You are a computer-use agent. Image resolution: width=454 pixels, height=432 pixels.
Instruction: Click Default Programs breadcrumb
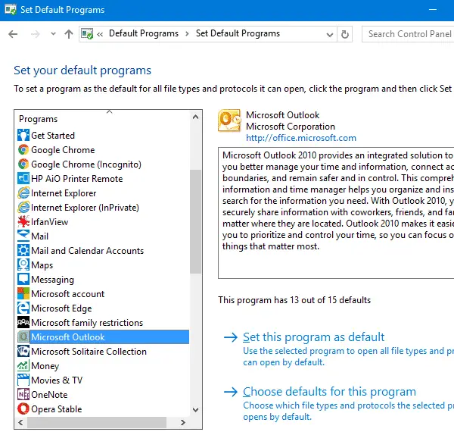(x=144, y=33)
